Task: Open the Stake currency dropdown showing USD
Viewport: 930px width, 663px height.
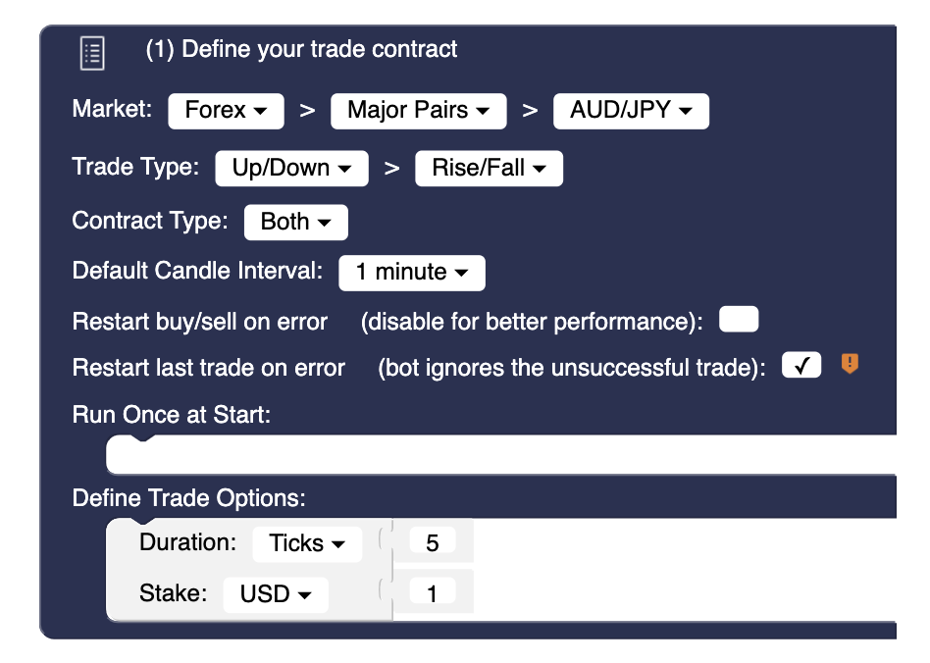Action: pyautogui.click(x=276, y=591)
